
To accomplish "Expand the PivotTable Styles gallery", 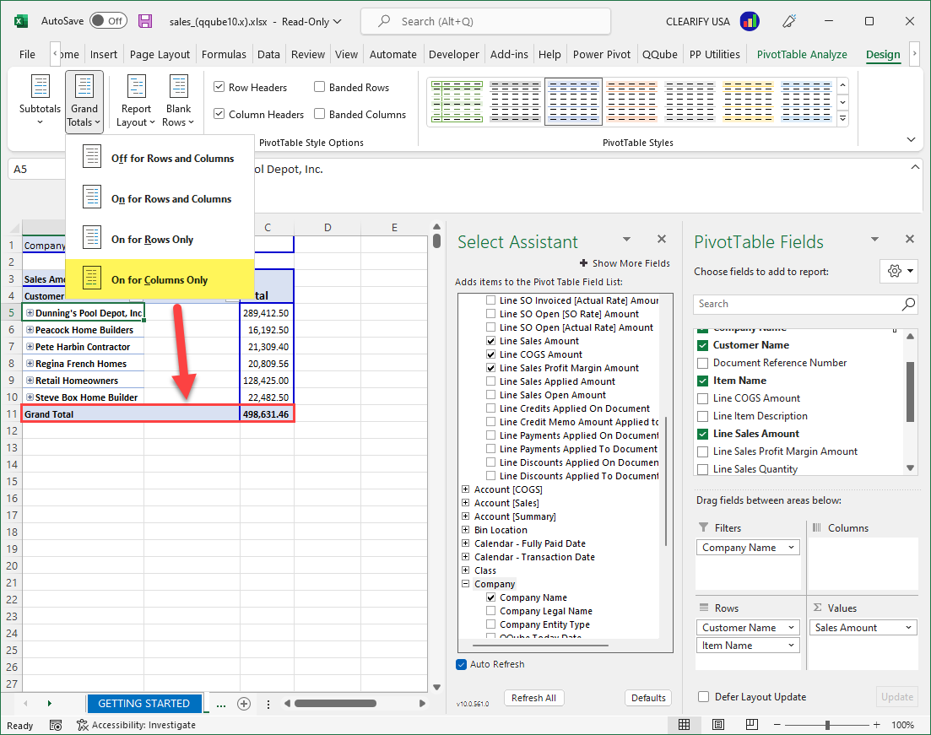I will tap(843, 119).
